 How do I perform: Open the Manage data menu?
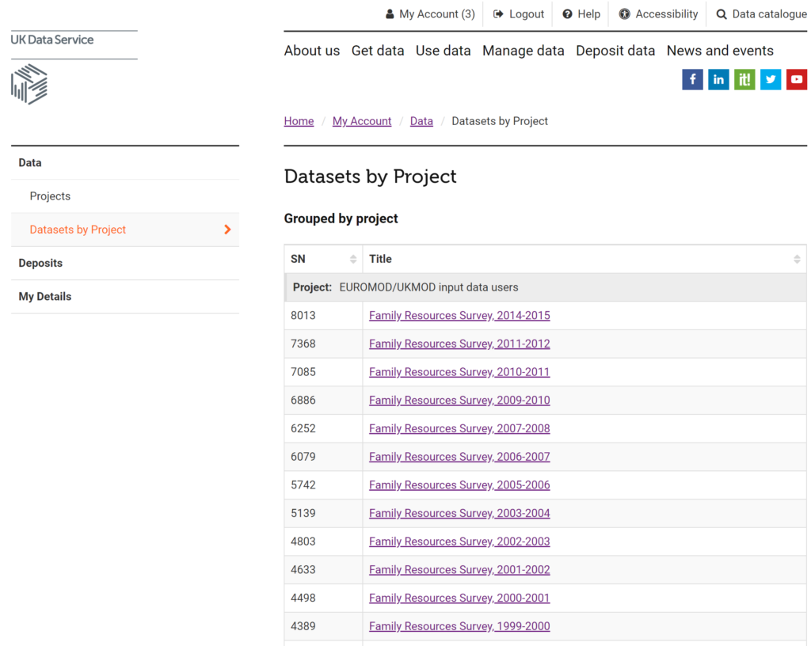tap(523, 51)
